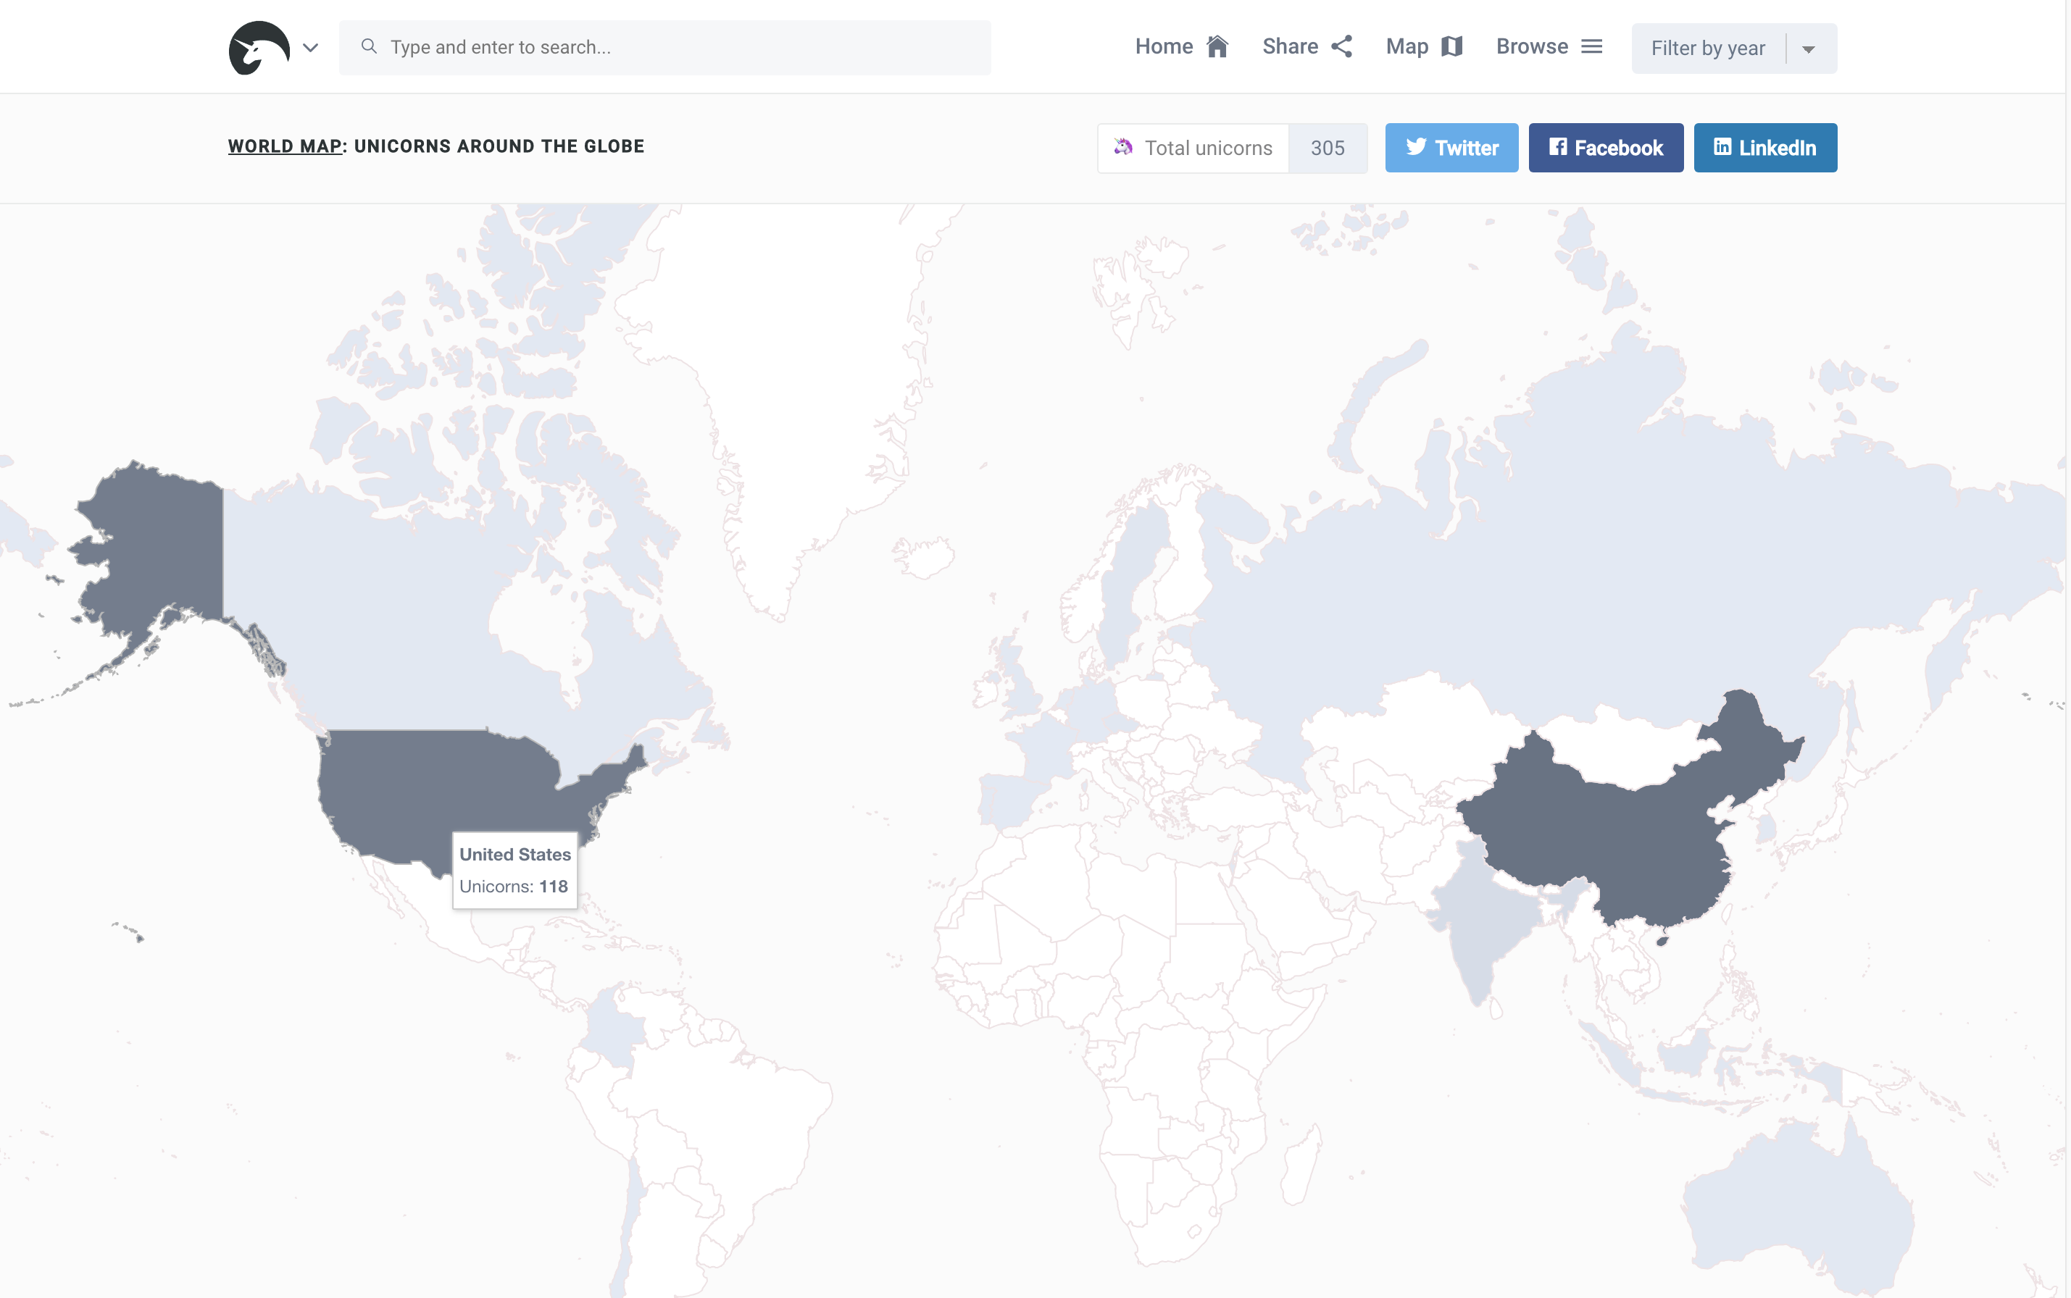Click the Home house icon
Image resolution: width=2071 pixels, height=1298 pixels.
point(1217,46)
